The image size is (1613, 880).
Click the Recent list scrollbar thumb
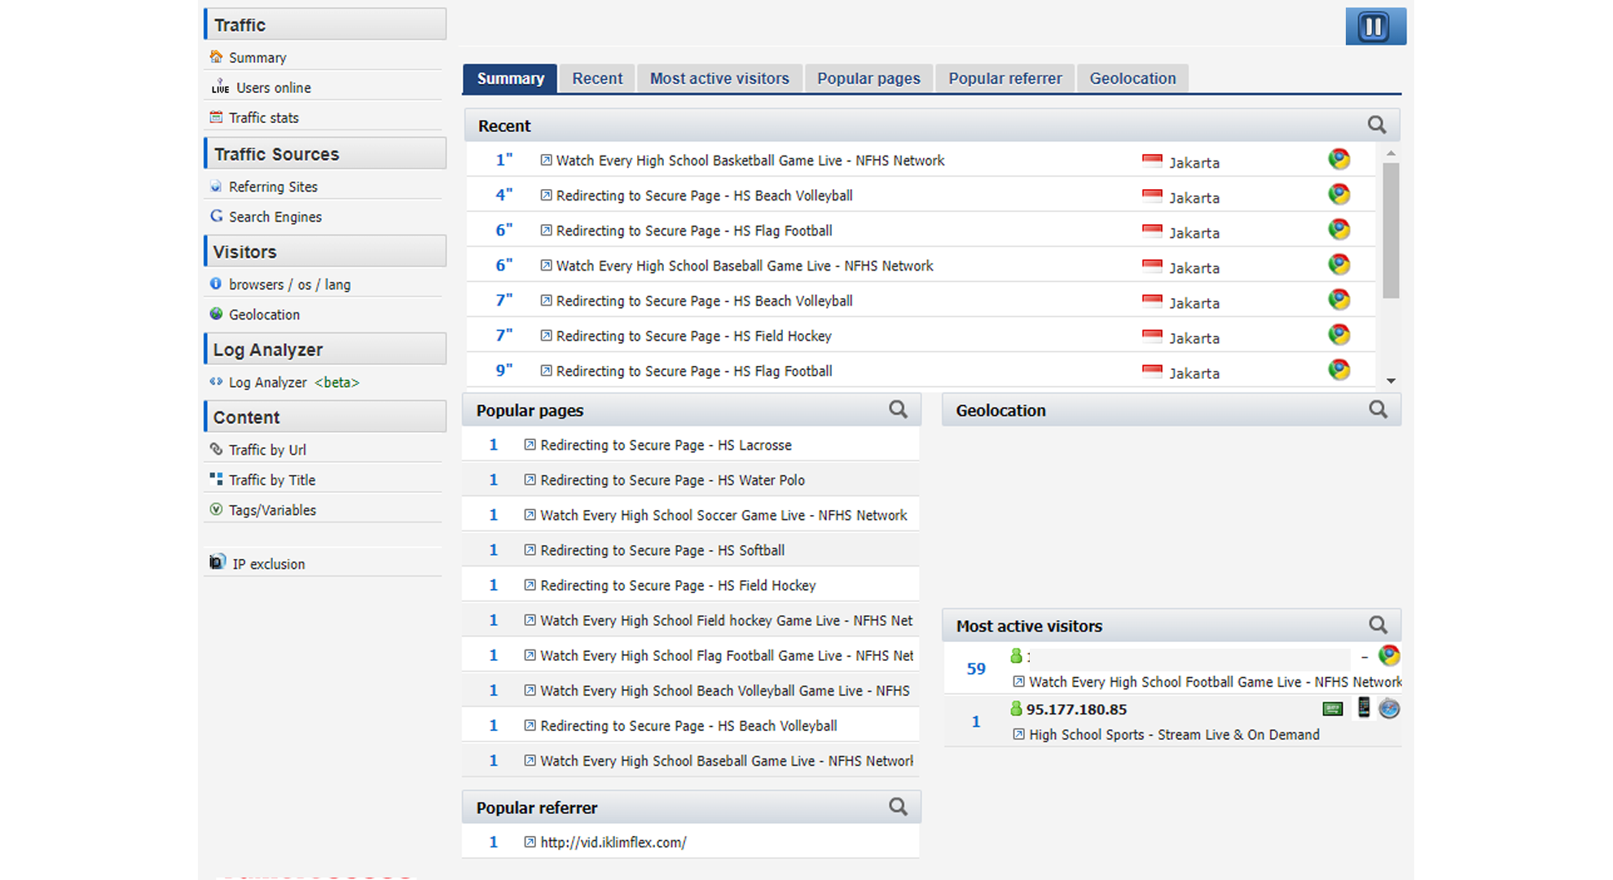tap(1391, 230)
